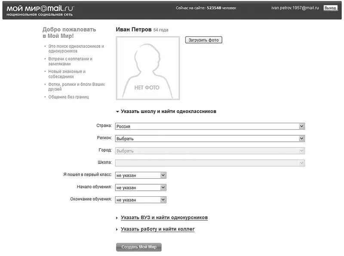Open Начало обучения dropdown
344x256 pixels.
click(140, 188)
